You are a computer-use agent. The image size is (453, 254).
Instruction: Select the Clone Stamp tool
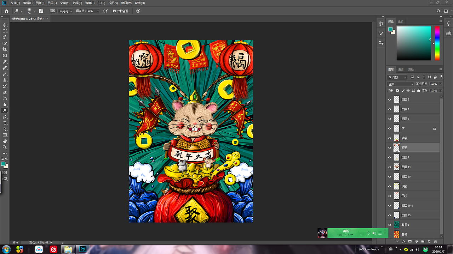[x=5, y=80]
